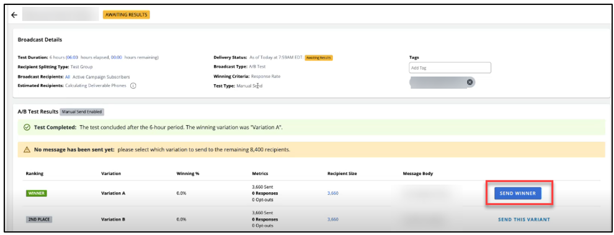Click the A/B Test Results heading
614x235 pixels.
(x=38, y=112)
